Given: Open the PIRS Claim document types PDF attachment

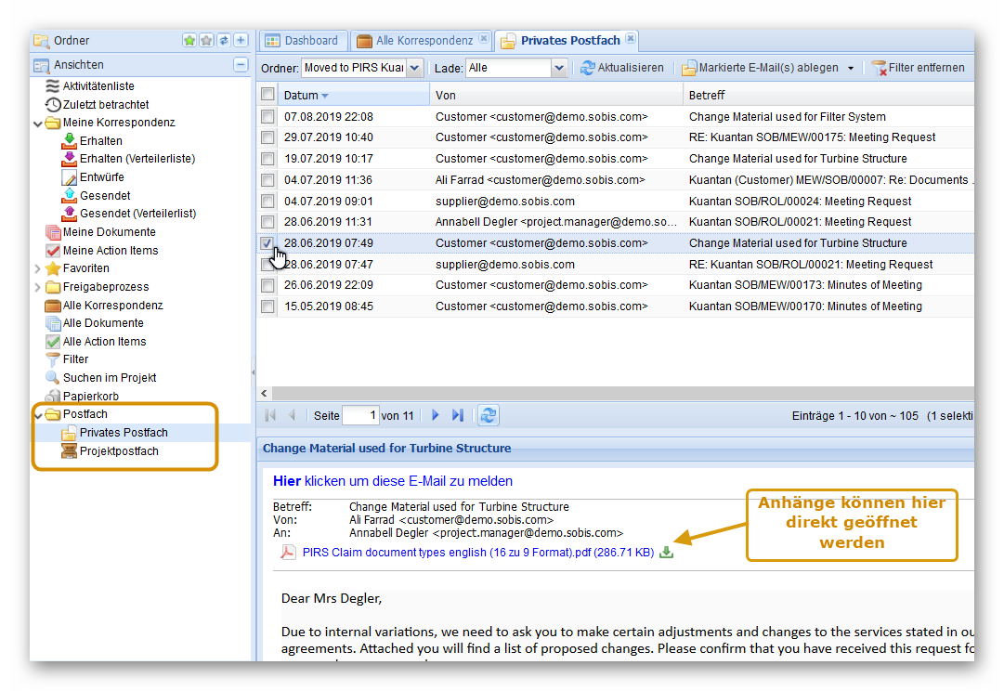Looking at the screenshot, I should tap(477, 553).
